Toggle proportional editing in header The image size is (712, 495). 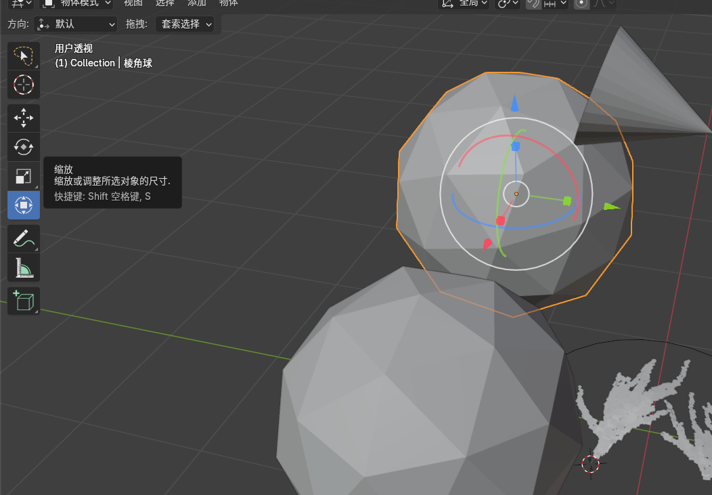coord(581,3)
